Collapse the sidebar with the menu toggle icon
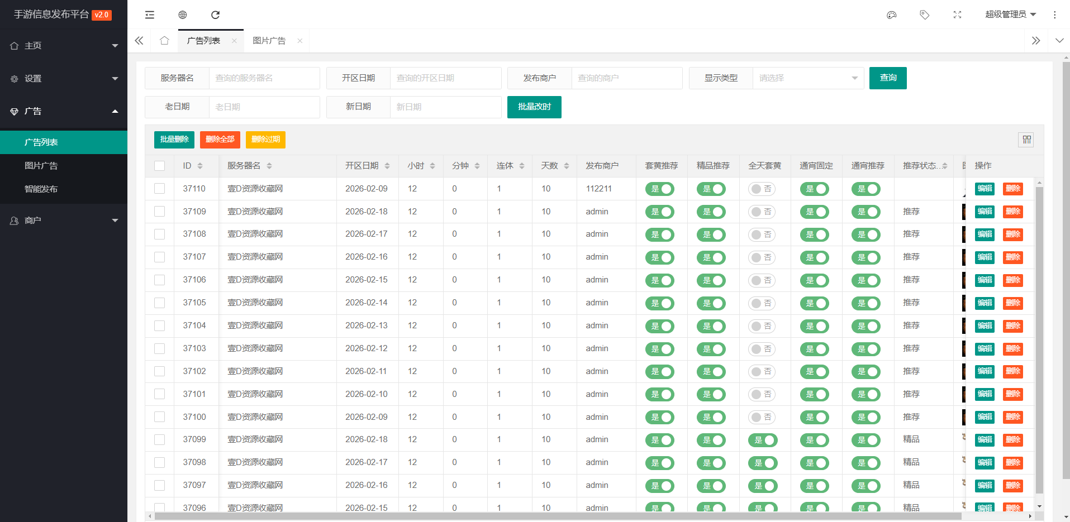The image size is (1070, 522). tap(150, 15)
